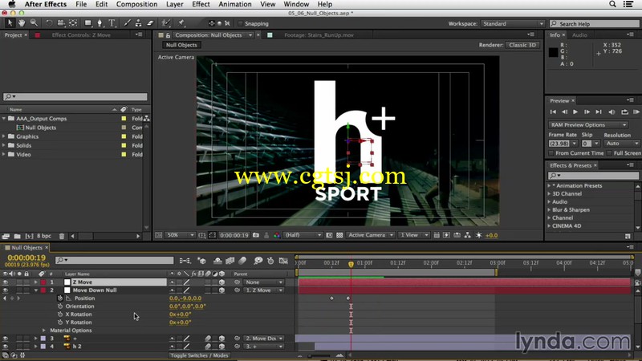Click delete trash icon in Project panel
The image size is (642, 361).
(62, 236)
